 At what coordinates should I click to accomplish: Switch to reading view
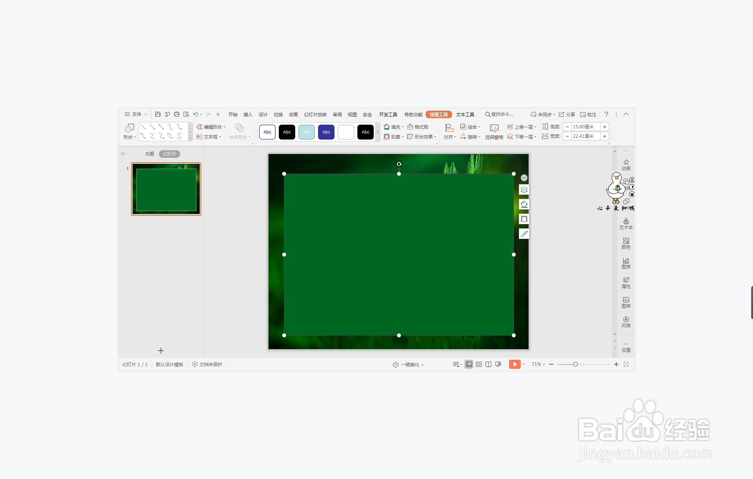[488, 364]
